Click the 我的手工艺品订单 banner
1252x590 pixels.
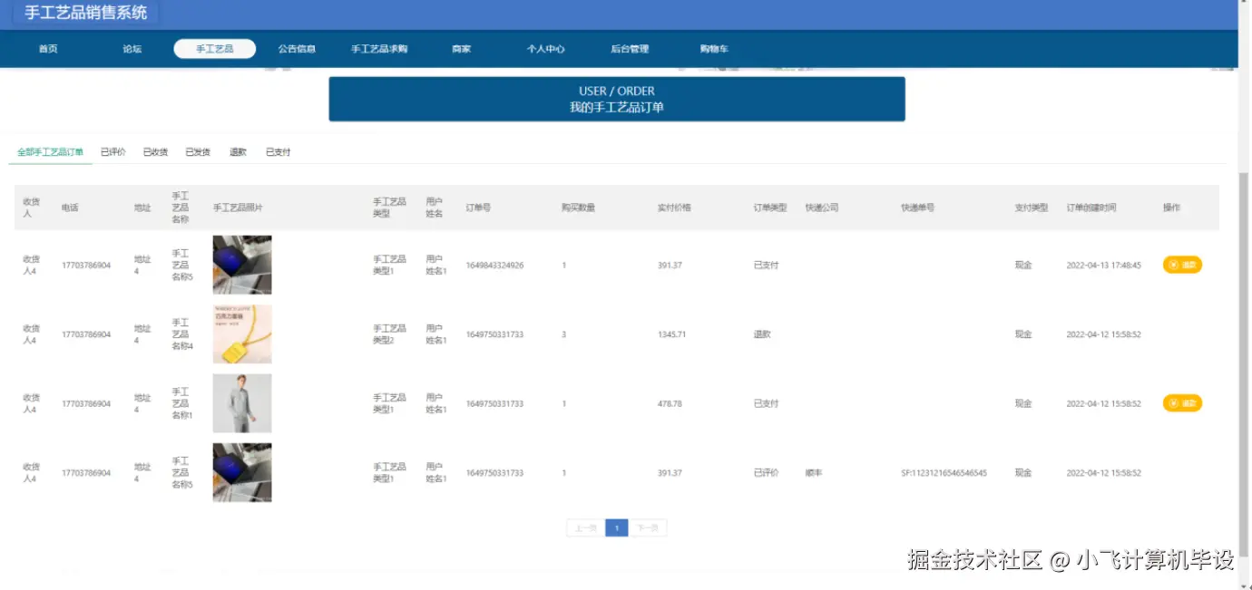click(617, 99)
